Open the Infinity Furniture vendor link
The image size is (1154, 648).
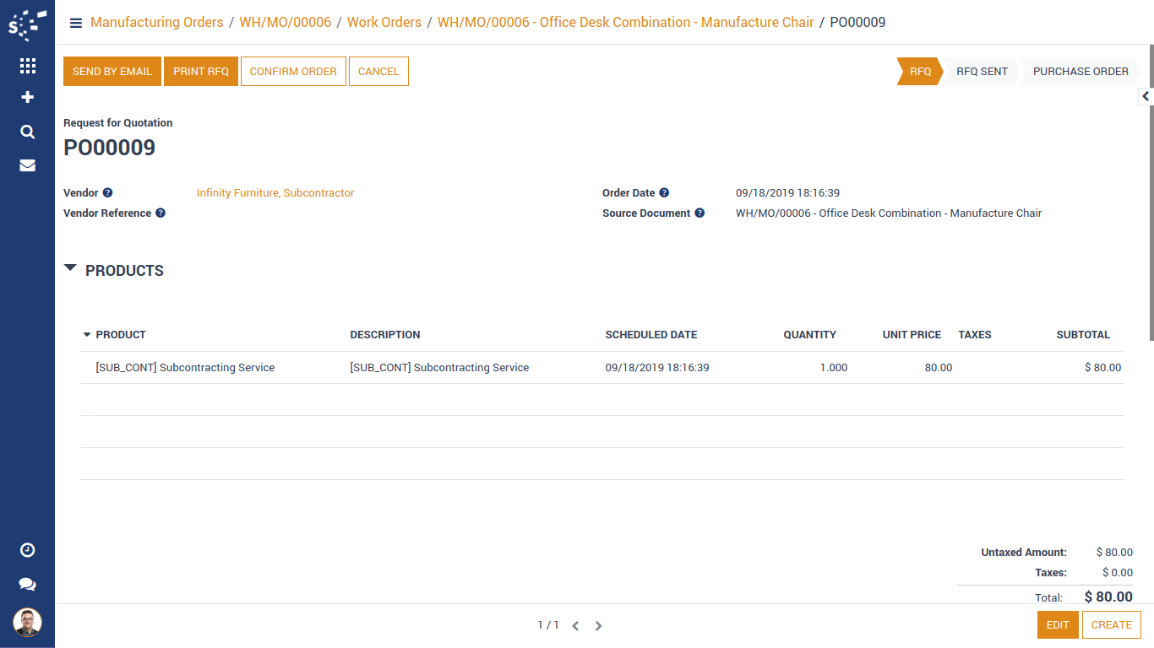275,193
